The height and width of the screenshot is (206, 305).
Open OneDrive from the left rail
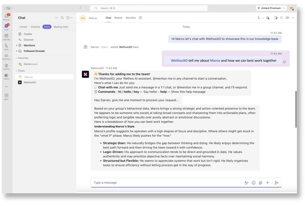tap(6, 56)
